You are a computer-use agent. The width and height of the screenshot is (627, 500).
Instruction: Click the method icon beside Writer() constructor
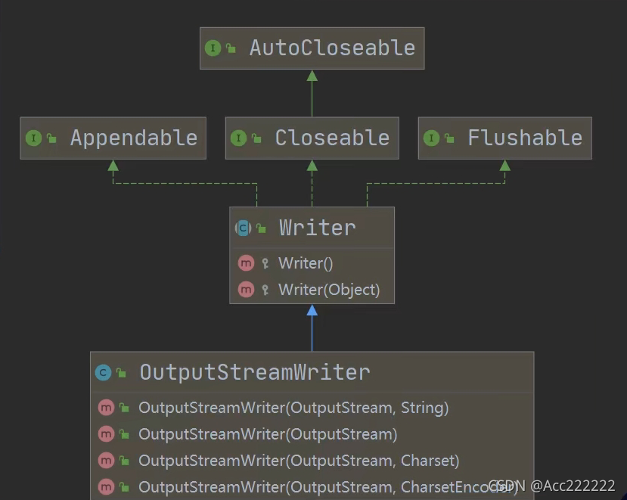[x=247, y=263]
